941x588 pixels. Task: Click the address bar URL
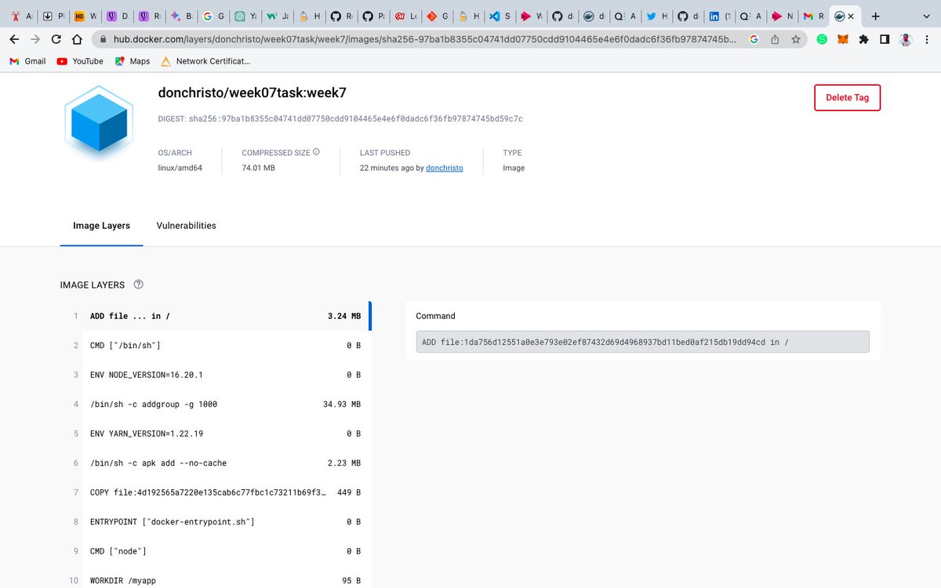(423, 39)
